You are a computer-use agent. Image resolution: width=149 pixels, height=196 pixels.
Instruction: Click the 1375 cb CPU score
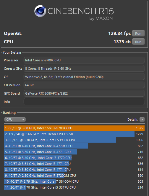pyautogui.click(x=122, y=42)
